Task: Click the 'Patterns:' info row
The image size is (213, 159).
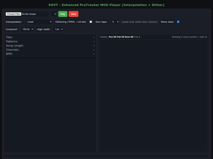Action: [x=50, y=41]
